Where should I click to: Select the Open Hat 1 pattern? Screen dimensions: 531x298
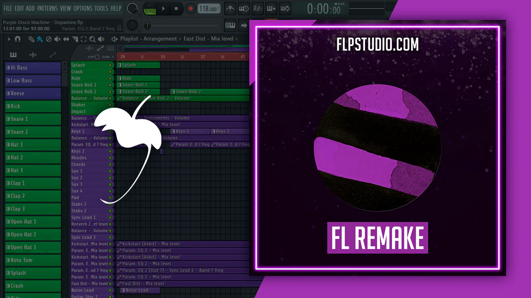click(33, 221)
